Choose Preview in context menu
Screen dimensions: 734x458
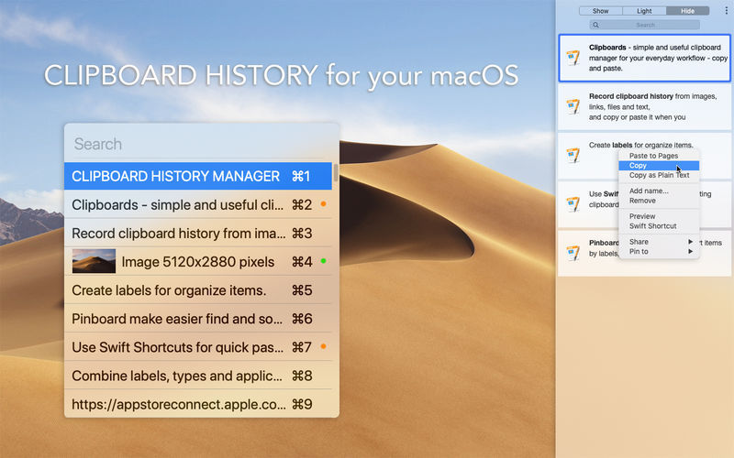tap(659, 216)
